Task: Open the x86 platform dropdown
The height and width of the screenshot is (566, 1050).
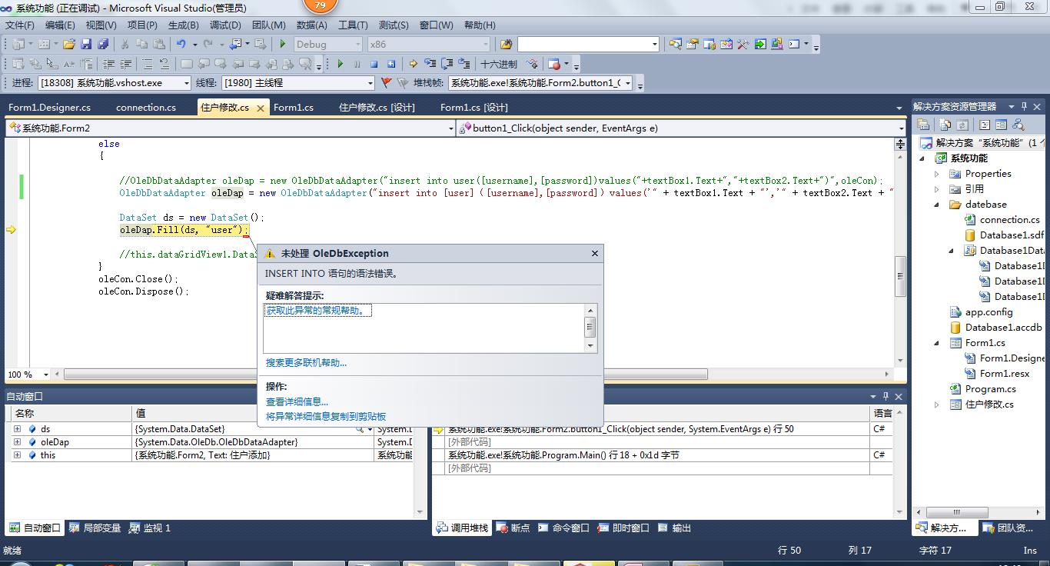Action: [485, 45]
